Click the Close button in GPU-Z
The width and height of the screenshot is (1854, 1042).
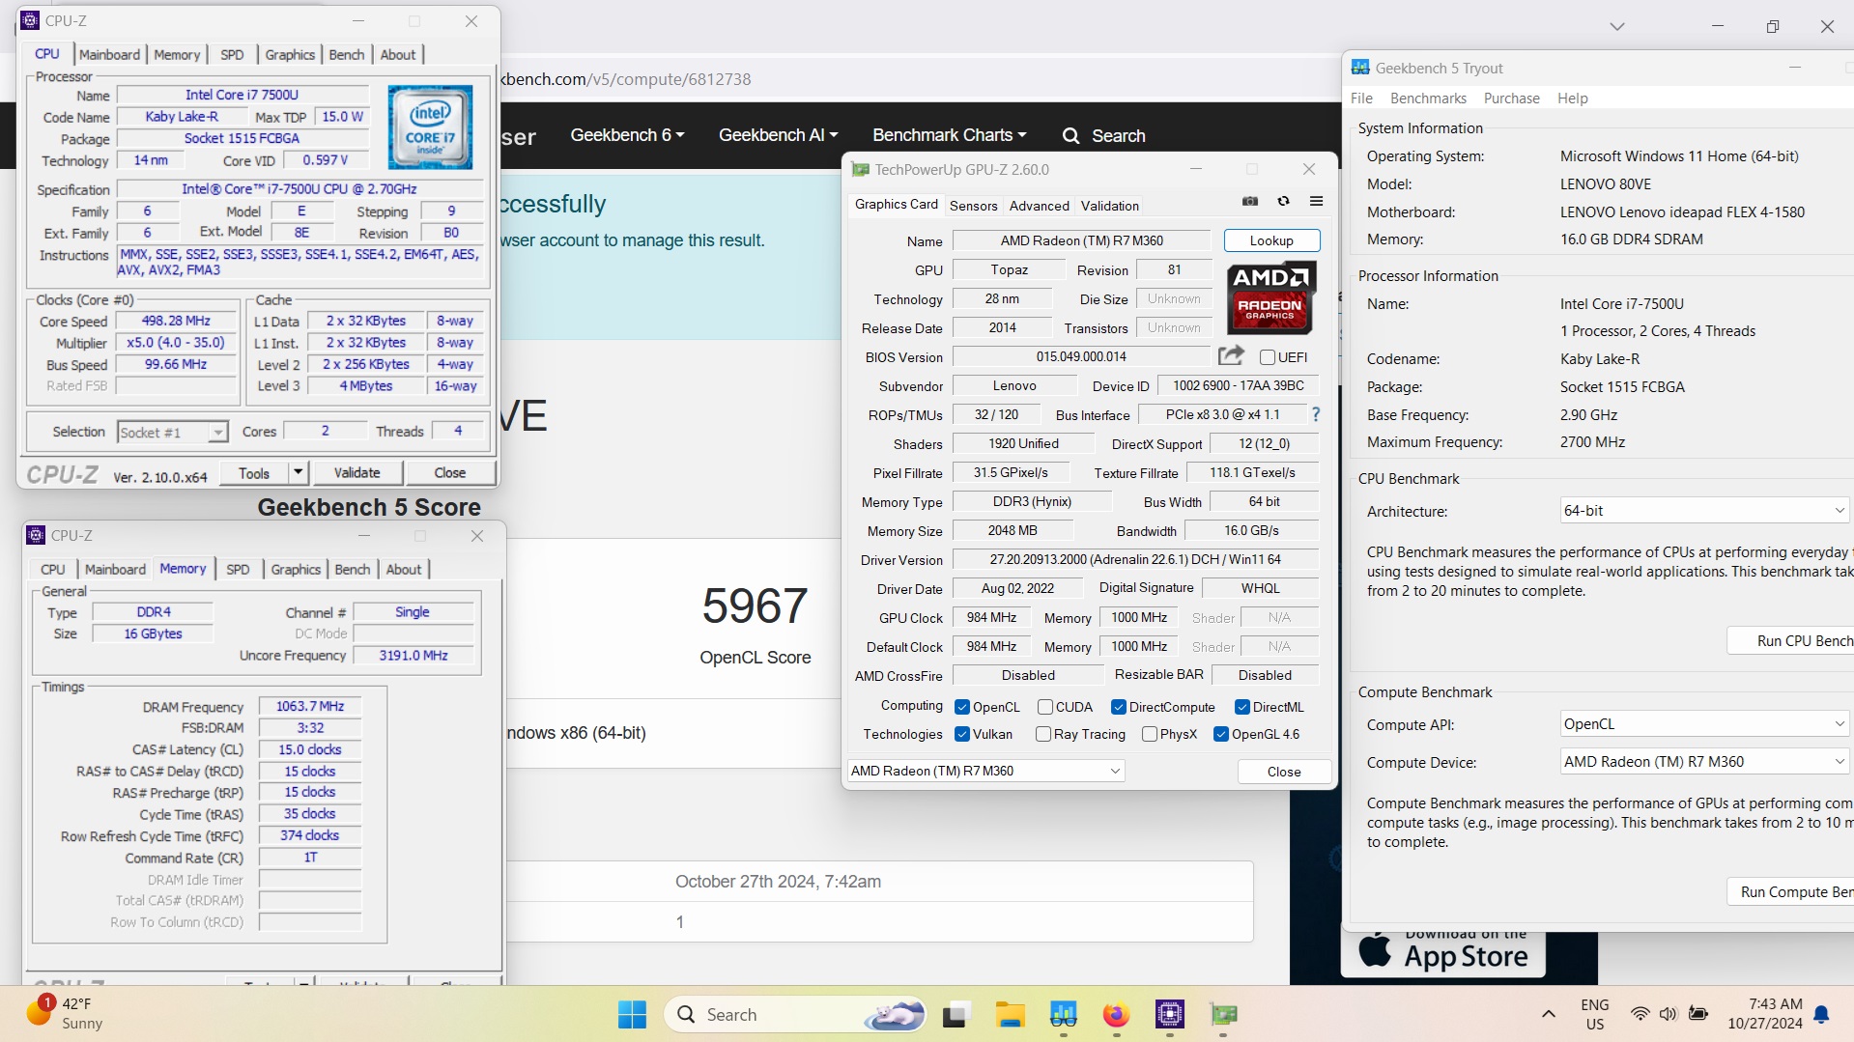click(x=1284, y=771)
